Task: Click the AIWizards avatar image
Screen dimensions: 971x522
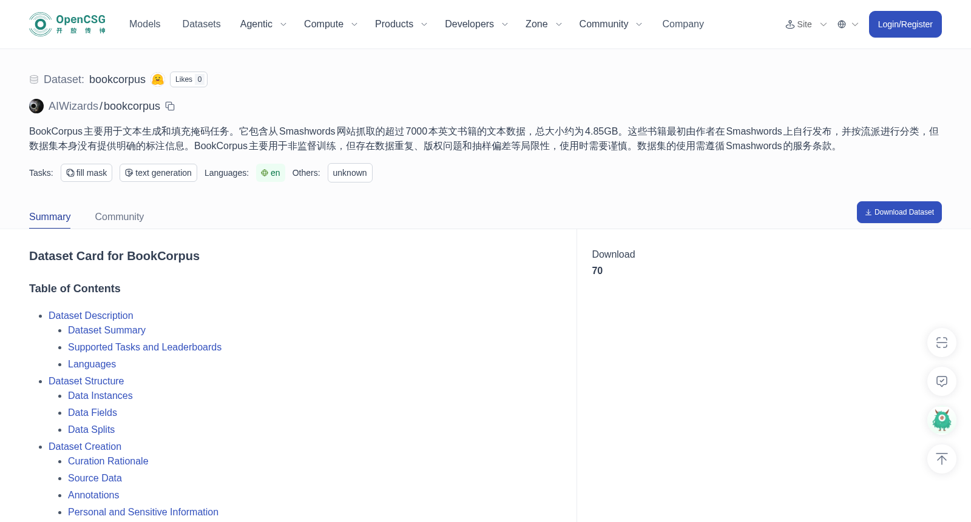Action: click(36, 106)
